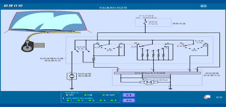Screen dimensions: 226x107
Task: Click the 保险丝盒 fuse box label
Action: (179, 24)
